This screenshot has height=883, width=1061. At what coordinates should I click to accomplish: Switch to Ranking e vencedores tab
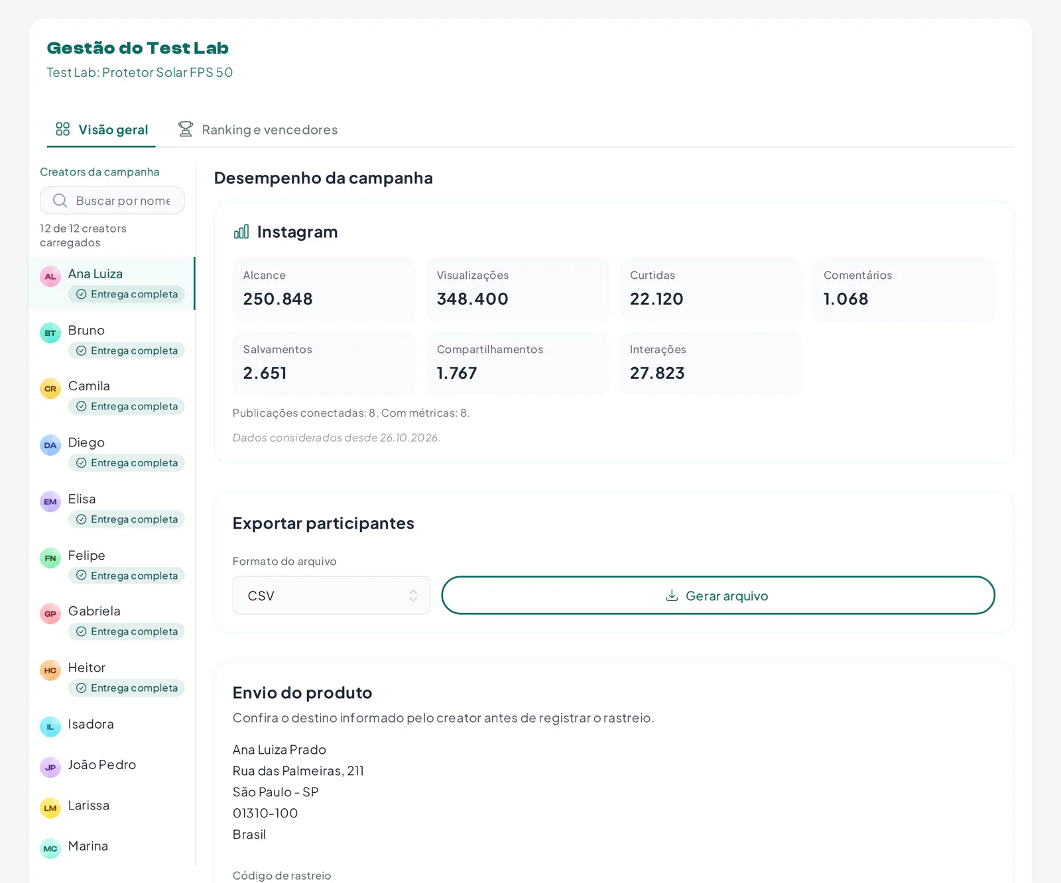pyautogui.click(x=258, y=130)
